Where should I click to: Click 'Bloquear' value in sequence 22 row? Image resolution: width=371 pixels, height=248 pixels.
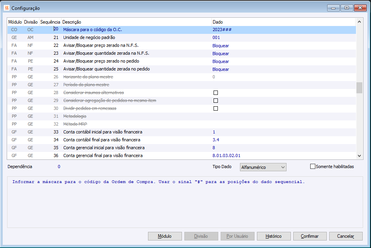pos(221,46)
